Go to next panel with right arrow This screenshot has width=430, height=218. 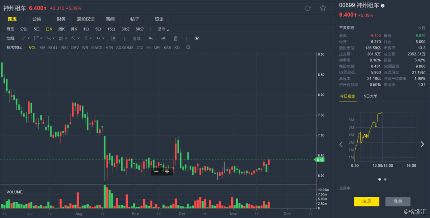(422, 144)
